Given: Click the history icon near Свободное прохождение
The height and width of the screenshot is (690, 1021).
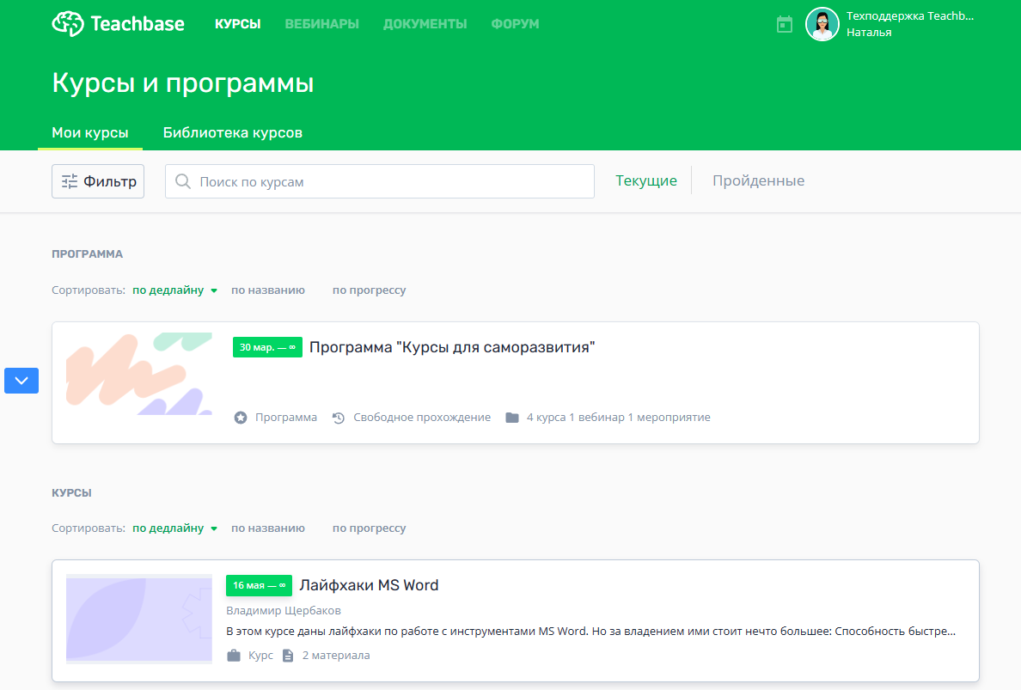Looking at the screenshot, I should 338,417.
